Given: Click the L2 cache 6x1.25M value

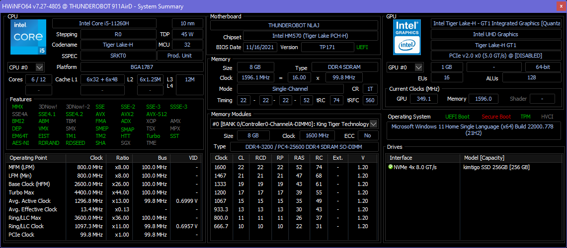Looking at the screenshot, I should [150, 79].
